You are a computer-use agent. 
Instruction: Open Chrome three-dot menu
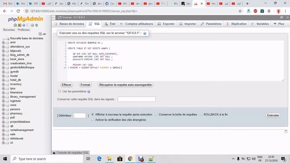point(285,11)
